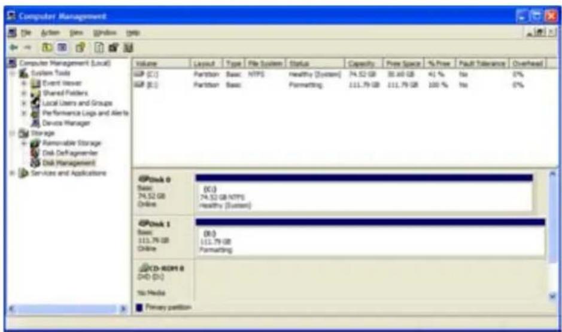
Task: Collapse the Storage tree node
Action: [x=13, y=134]
